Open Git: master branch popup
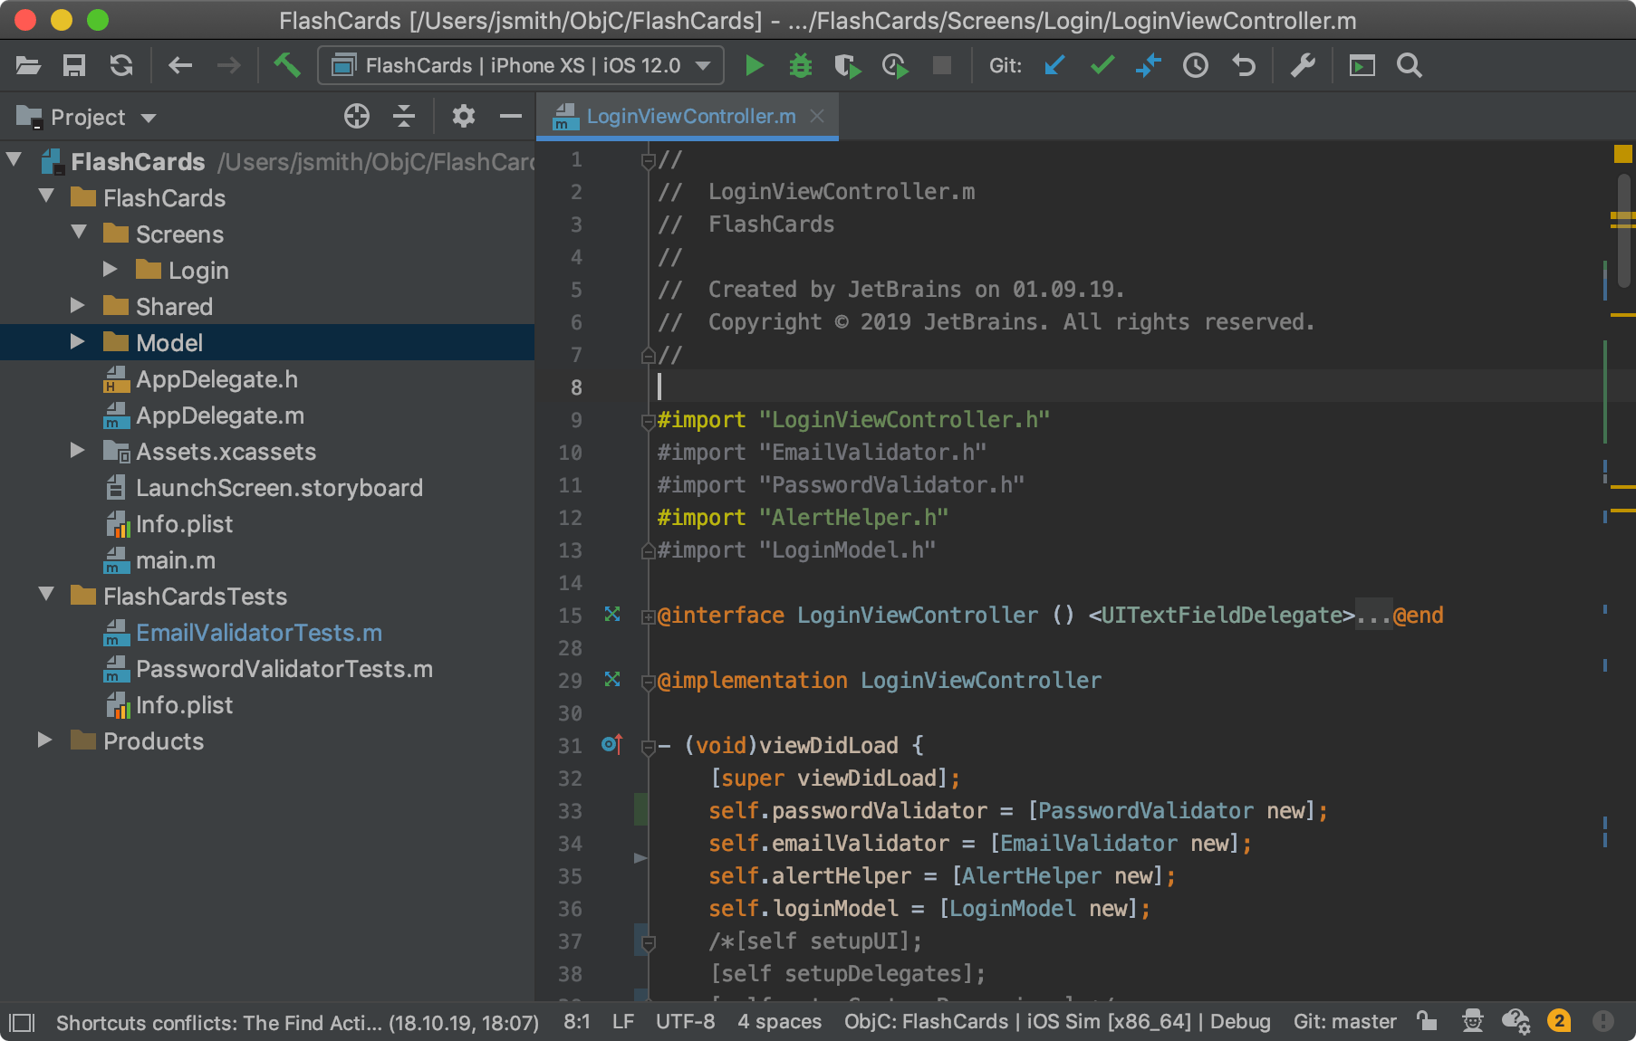This screenshot has height=1041, width=1636. pyautogui.click(x=1345, y=1022)
